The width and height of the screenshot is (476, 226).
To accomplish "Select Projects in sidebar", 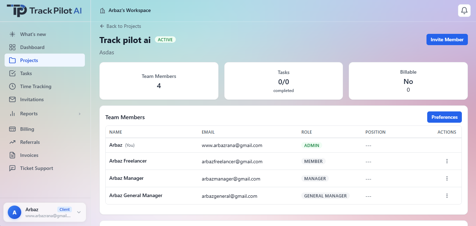I will 45,60.
